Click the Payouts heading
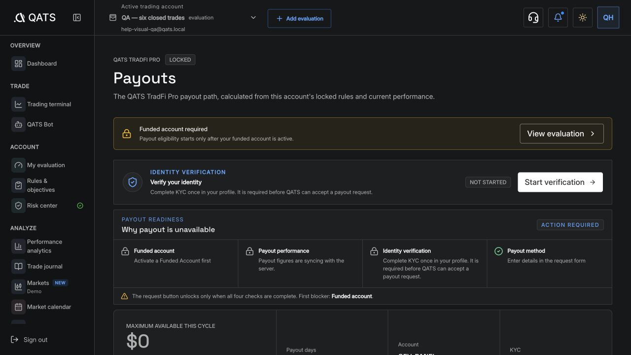The image size is (631, 355). tap(144, 78)
